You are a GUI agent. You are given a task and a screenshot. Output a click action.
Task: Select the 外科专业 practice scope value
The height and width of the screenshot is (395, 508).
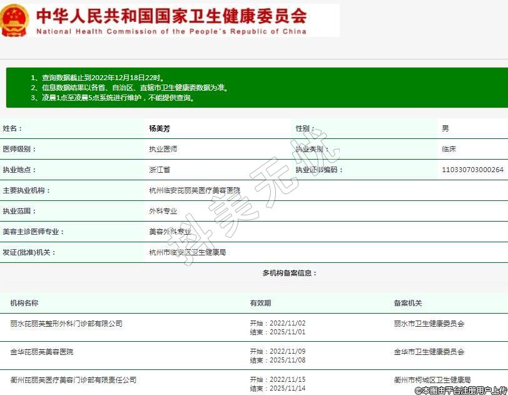[x=163, y=211]
